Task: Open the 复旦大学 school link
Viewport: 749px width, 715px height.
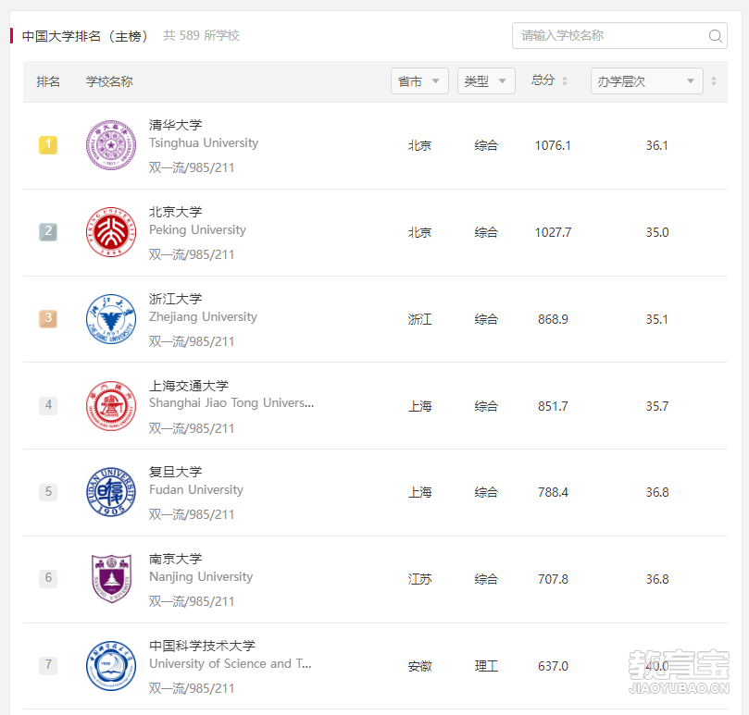Action: (x=176, y=472)
